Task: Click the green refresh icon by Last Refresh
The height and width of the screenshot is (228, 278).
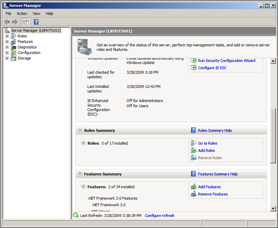Action: tap(76, 215)
